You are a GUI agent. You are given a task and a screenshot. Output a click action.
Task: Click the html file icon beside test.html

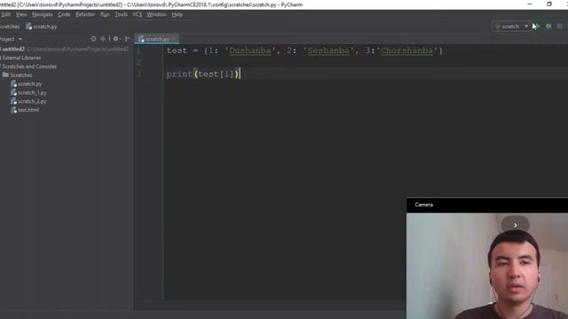[14, 110]
